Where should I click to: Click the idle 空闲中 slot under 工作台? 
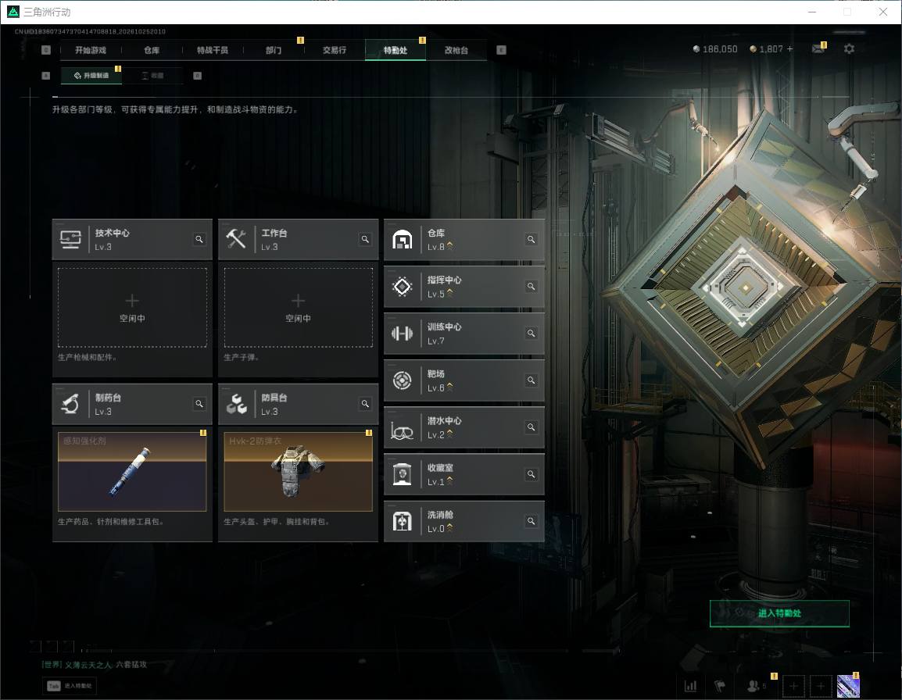[x=298, y=307]
